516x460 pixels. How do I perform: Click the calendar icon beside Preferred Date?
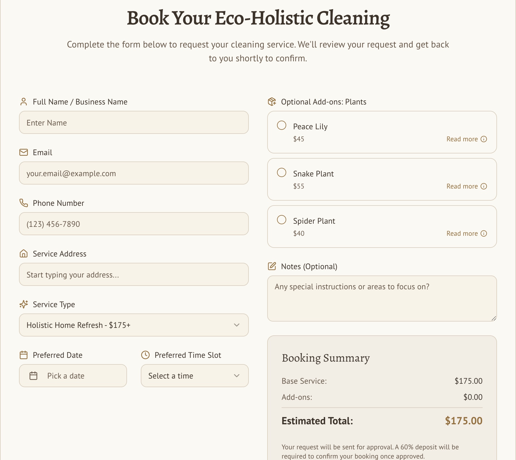[x=24, y=355]
